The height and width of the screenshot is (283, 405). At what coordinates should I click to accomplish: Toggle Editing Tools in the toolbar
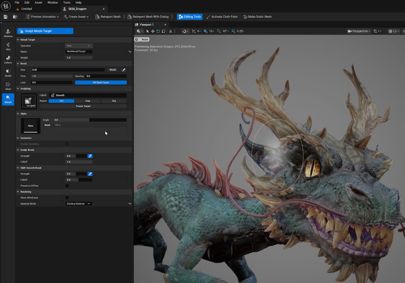click(190, 16)
